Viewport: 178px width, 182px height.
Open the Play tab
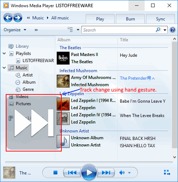(100, 19)
